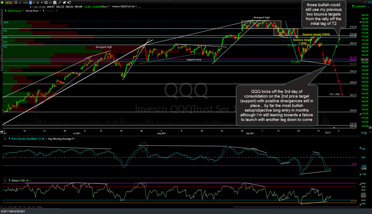Viewport: 372px width, 214px height.
Task: Click the 361.64 current price axis tag
Action: pos(365,60)
